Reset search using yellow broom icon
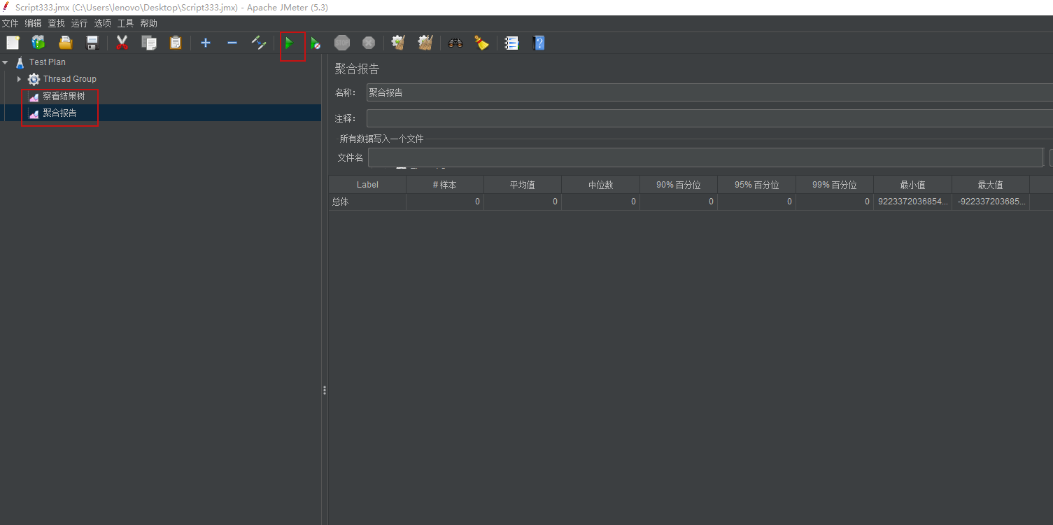Screen dimensions: 1053x525 tap(482, 43)
